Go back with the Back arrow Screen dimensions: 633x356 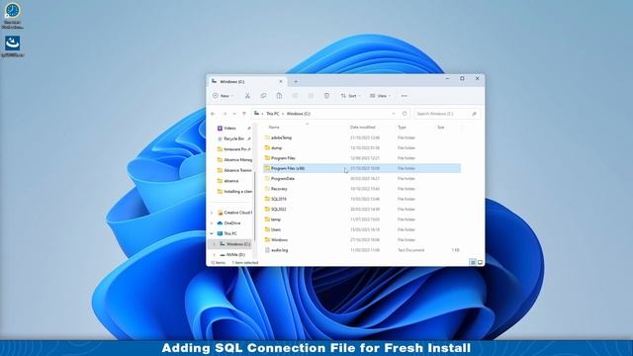coord(214,114)
